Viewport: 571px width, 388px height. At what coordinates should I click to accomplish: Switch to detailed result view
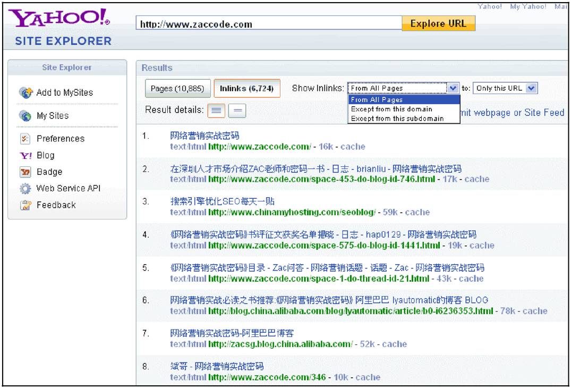point(216,111)
